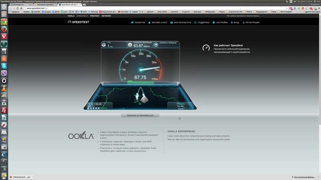Open the Mail.Ru bookmark
Screen dimensions: 321x180
36,12
